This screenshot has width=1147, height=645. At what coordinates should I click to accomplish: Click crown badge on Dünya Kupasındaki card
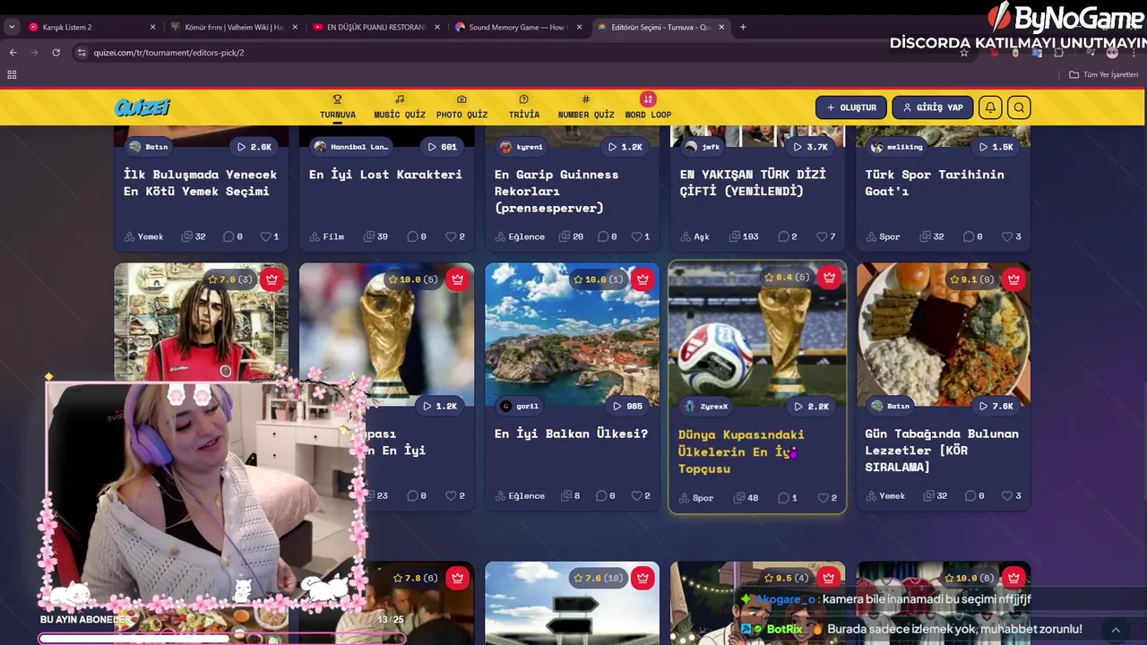pyautogui.click(x=829, y=278)
